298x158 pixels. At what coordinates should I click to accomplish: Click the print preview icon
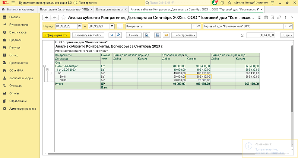(x=147, y=35)
